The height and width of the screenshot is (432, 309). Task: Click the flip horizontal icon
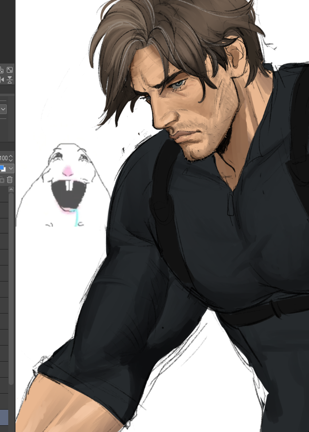click(x=1, y=80)
